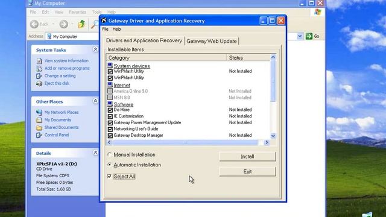
Task: Click the list's horizontal scrollbar thumb
Action: pos(186,142)
